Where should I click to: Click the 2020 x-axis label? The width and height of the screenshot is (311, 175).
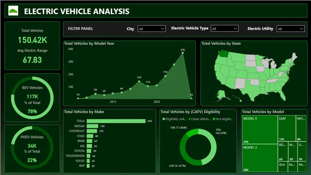click(156, 102)
